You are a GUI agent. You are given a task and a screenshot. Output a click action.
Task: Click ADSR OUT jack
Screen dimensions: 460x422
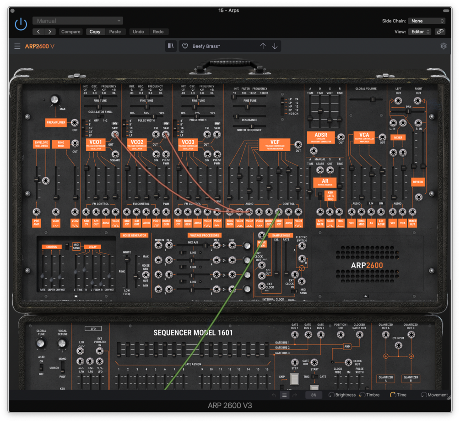[x=341, y=137]
